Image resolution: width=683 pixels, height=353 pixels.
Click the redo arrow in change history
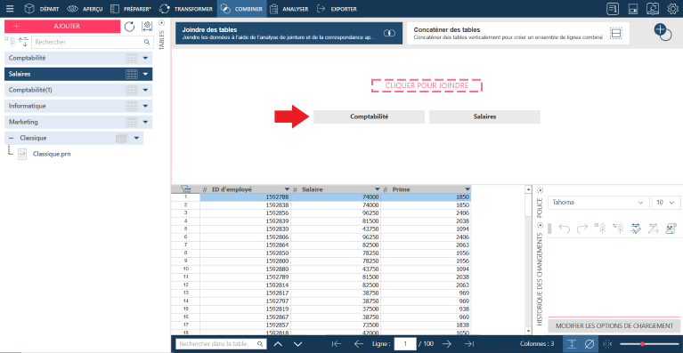click(582, 229)
